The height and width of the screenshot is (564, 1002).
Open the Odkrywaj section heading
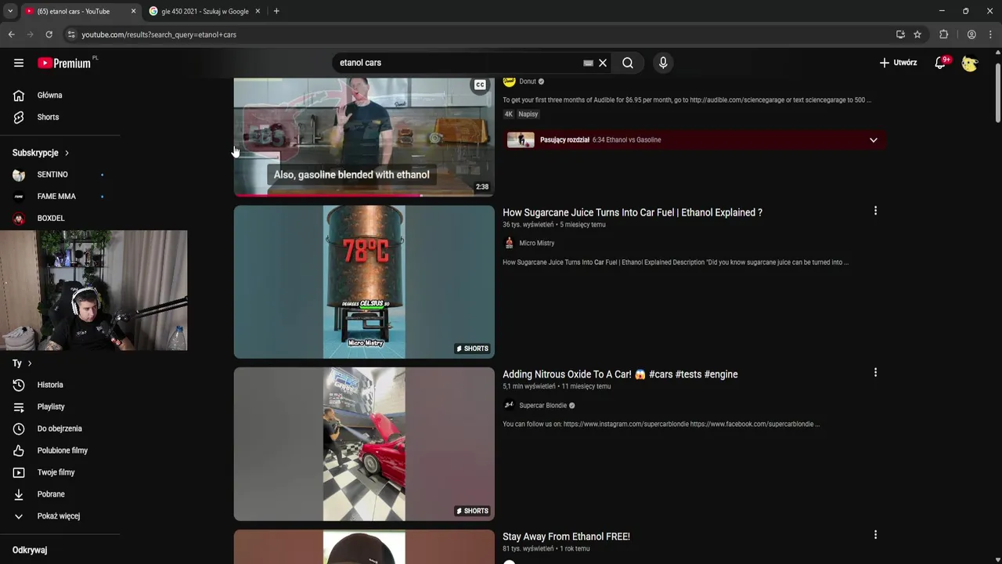pos(30,551)
